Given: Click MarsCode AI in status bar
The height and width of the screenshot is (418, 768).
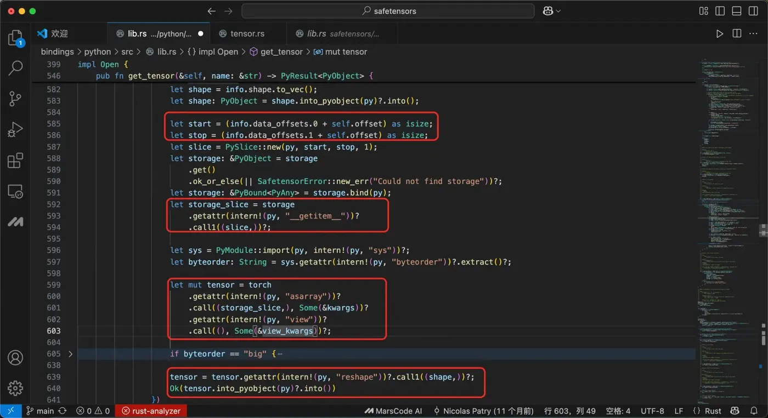Looking at the screenshot, I should point(393,411).
